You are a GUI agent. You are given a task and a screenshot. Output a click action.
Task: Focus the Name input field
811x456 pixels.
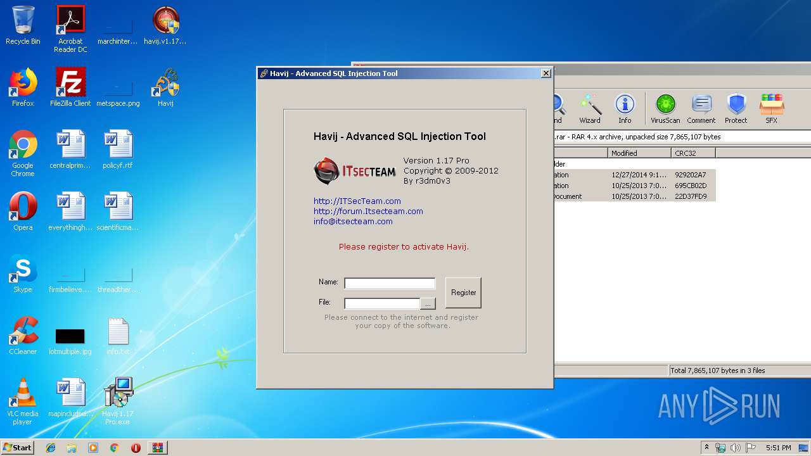point(390,283)
